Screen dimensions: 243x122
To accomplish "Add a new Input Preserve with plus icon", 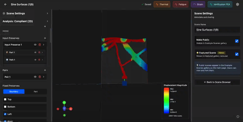I will click(45, 38).
